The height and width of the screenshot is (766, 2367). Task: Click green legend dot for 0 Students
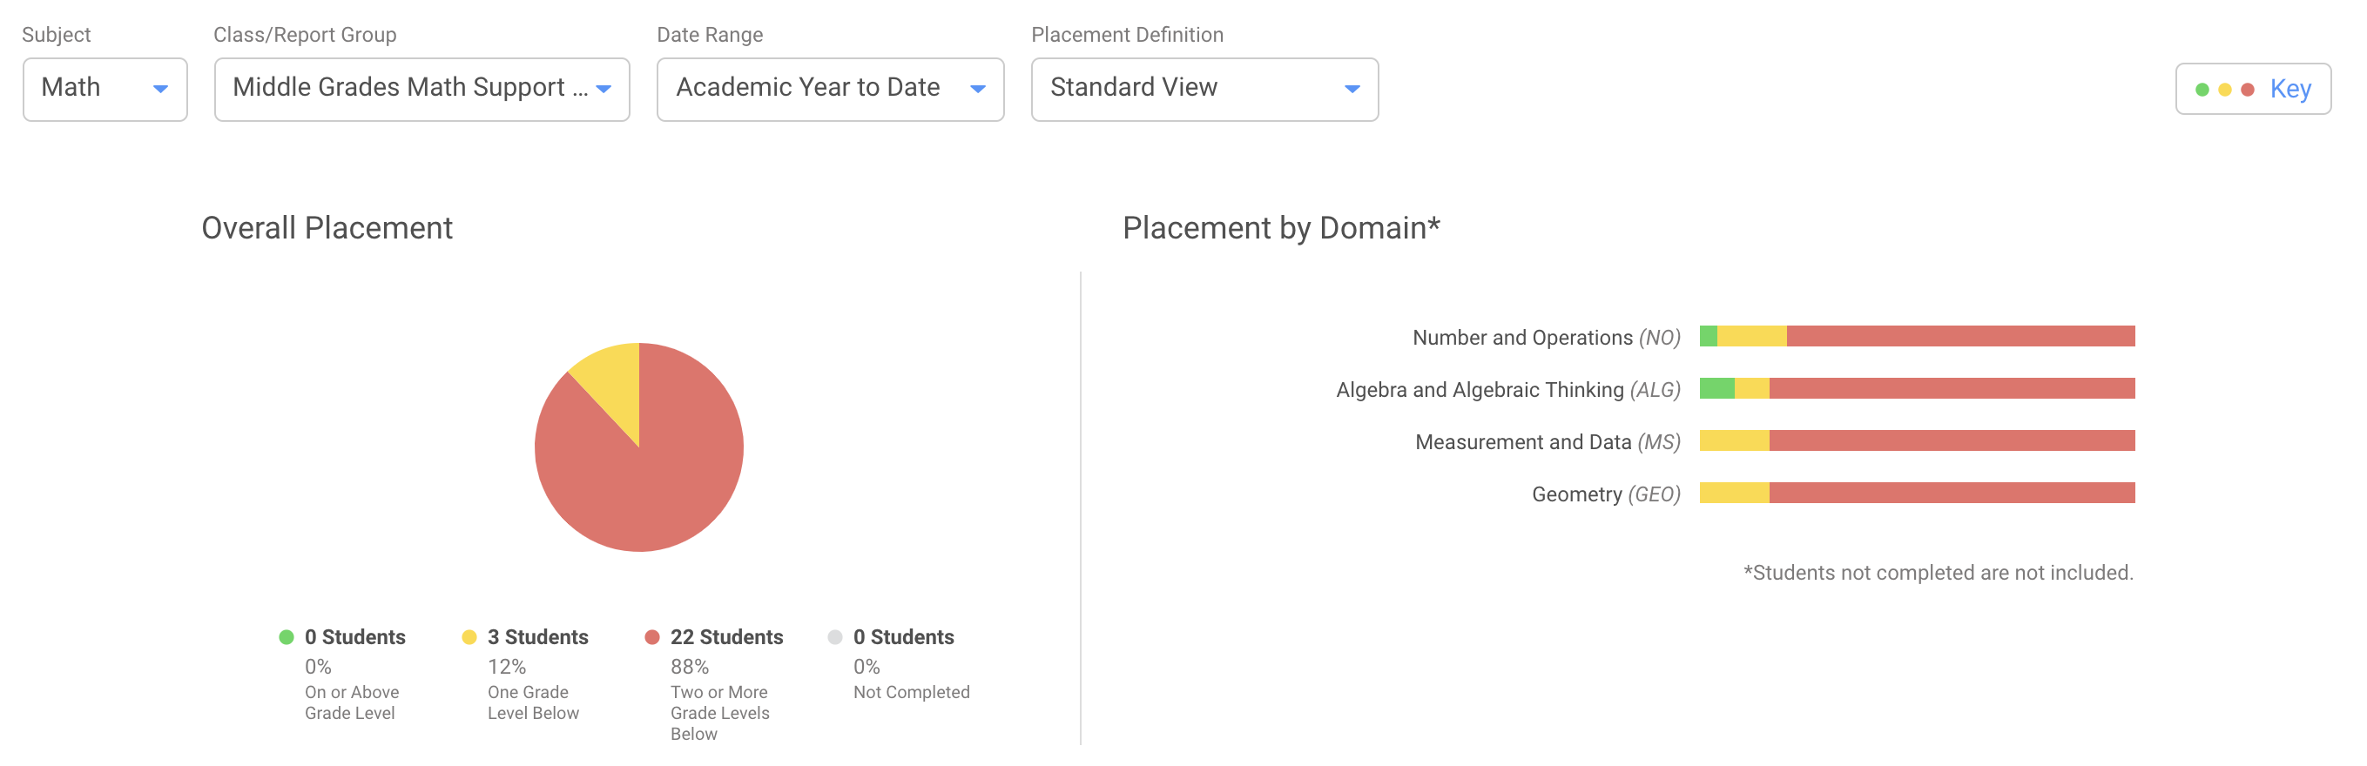286,636
